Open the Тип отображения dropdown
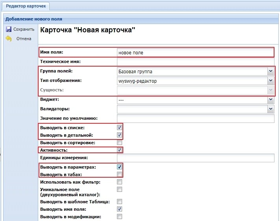The image size is (280, 221). pyautogui.click(x=270, y=81)
